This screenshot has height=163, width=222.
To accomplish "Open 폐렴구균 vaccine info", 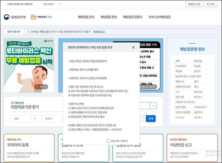I will click(x=180, y=82).
